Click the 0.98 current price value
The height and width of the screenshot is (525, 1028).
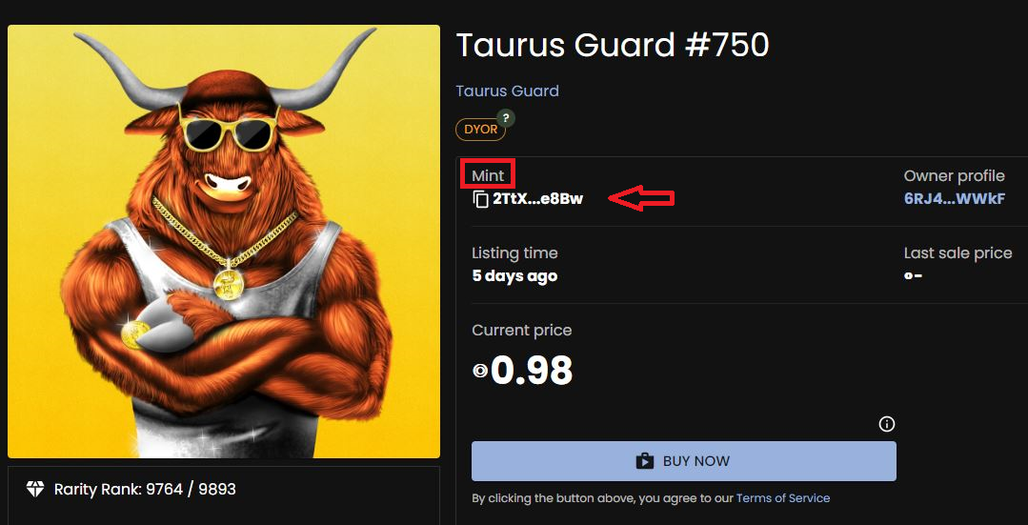coord(532,371)
